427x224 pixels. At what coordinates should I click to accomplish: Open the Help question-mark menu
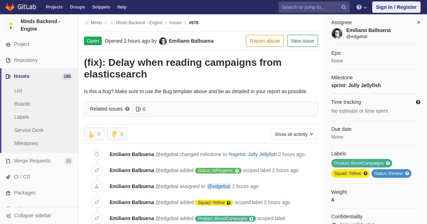[x=361, y=7]
